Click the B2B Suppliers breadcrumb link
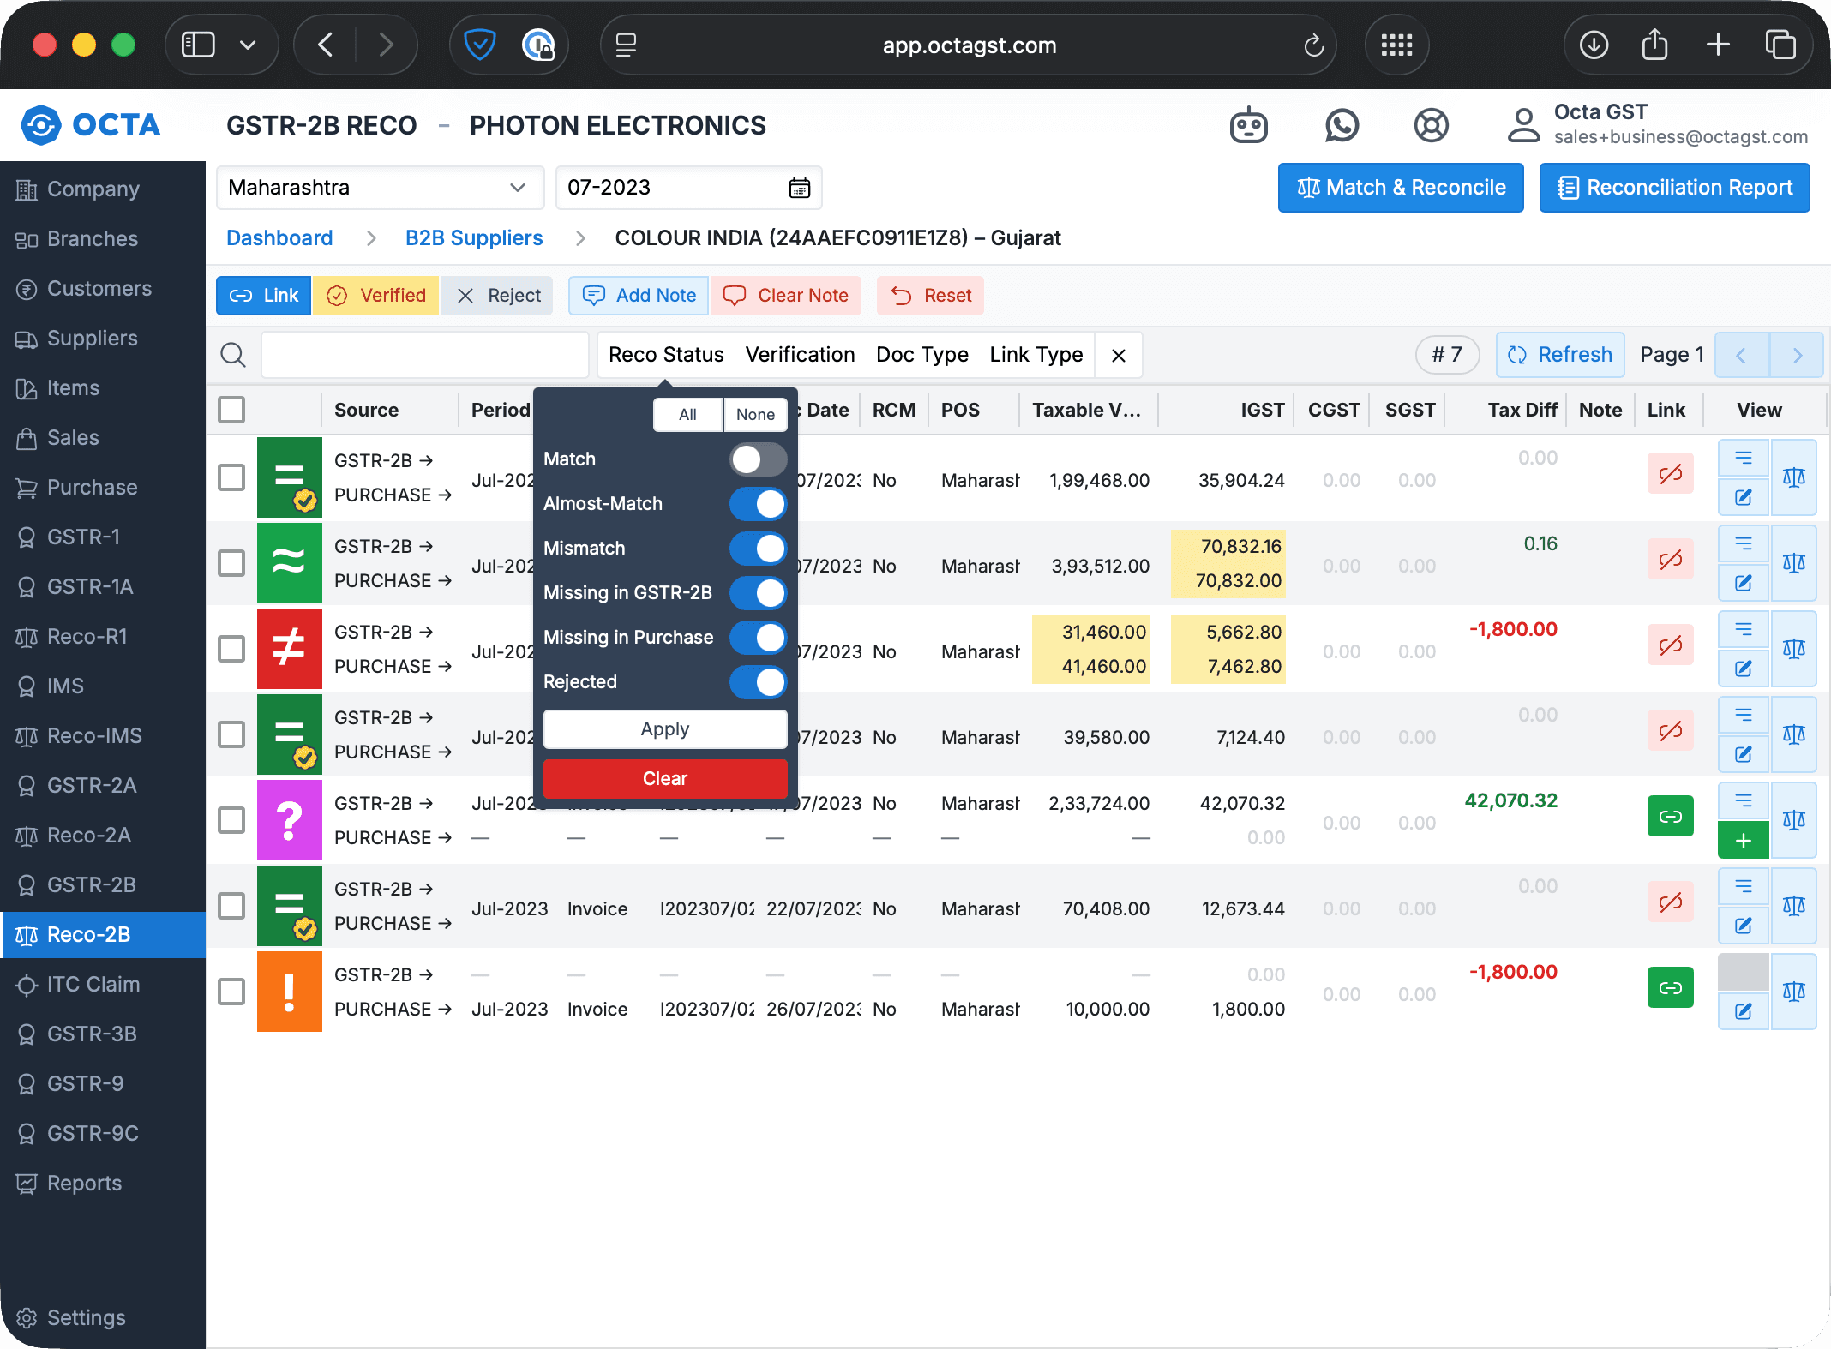This screenshot has width=1831, height=1349. coord(473,238)
